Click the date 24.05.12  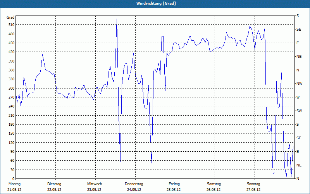tap(134, 190)
